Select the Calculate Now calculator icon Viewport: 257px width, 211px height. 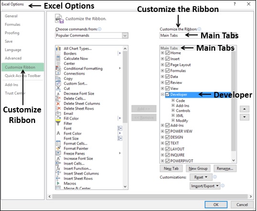(58, 58)
